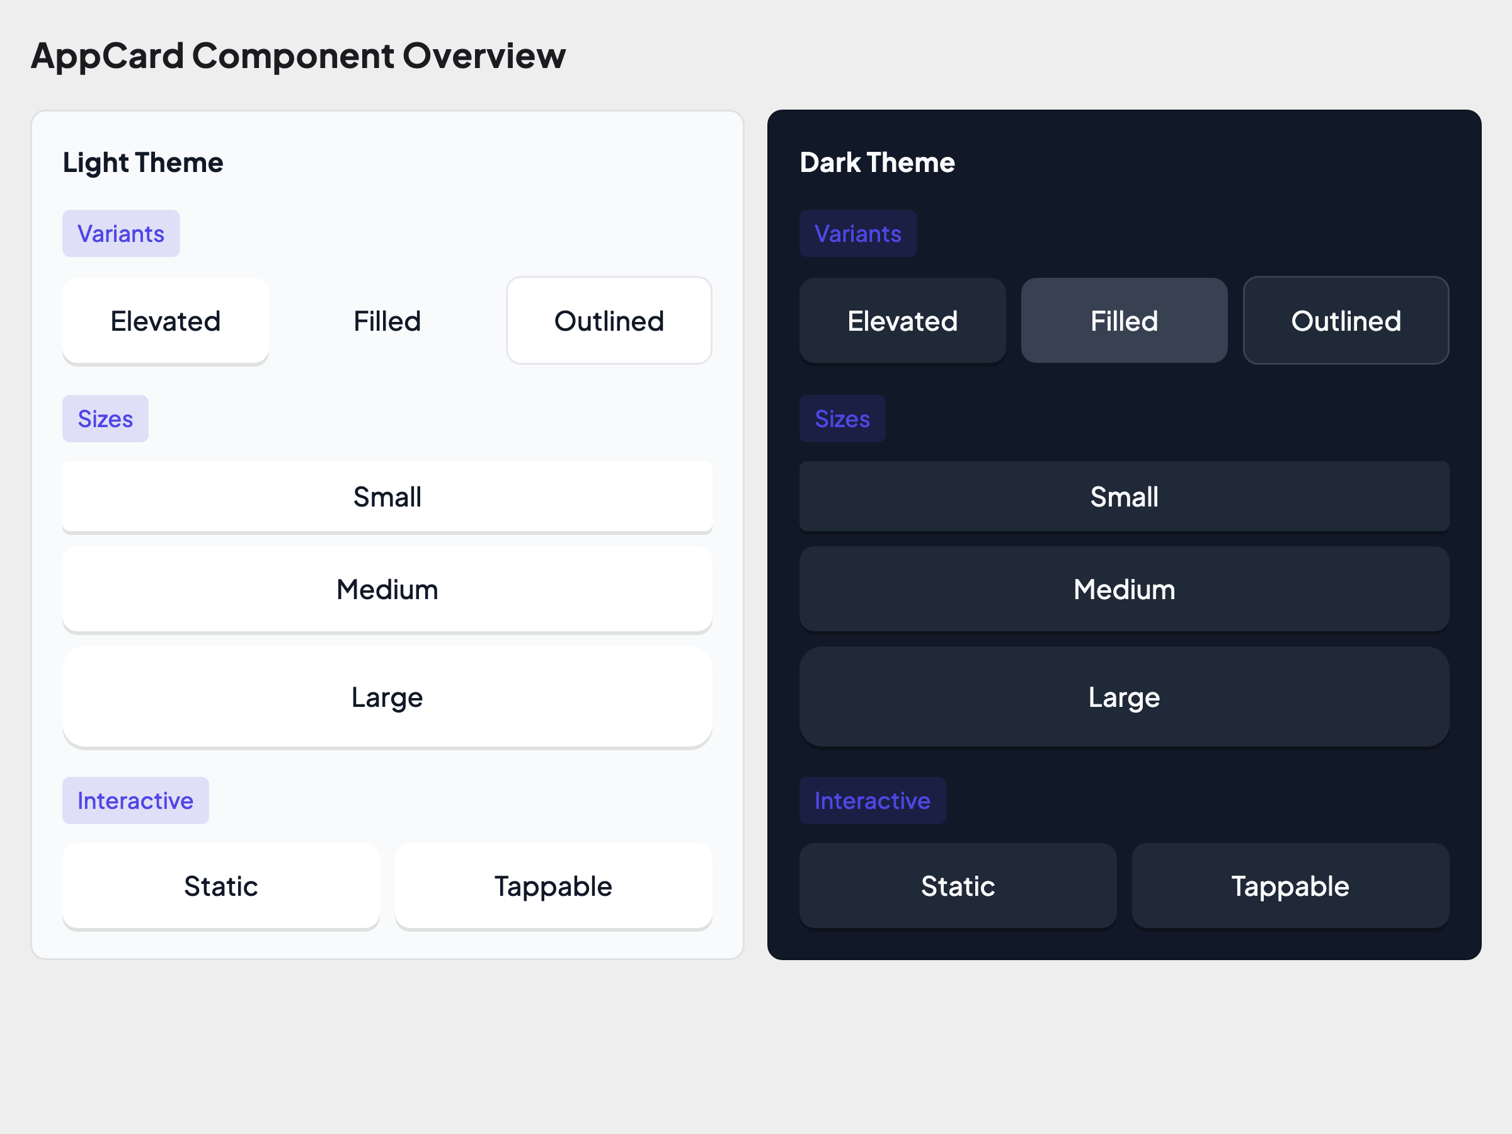1512x1134 pixels.
Task: Click the Static card in Light Theme
Action: pos(220,885)
